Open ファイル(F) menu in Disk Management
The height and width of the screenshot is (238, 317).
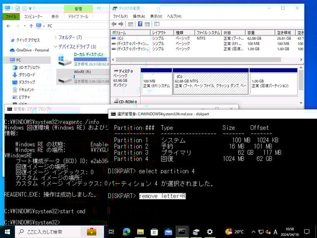[x=120, y=16]
